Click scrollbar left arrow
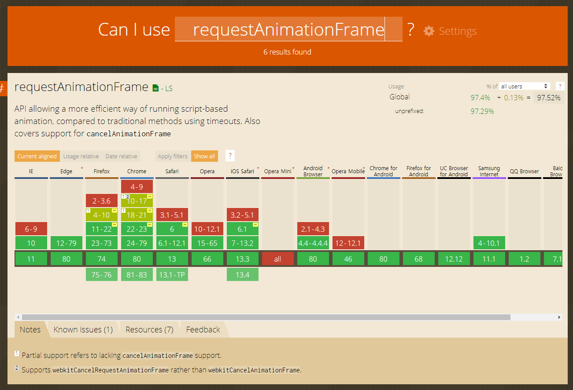This screenshot has width=573, height=390. click(x=18, y=317)
